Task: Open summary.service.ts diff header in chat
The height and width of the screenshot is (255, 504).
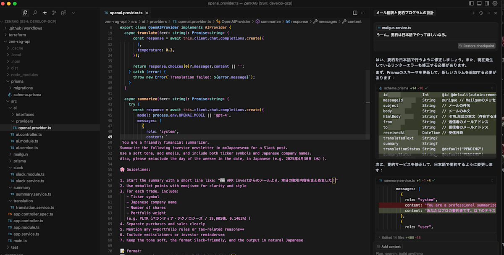Action: 436,180
